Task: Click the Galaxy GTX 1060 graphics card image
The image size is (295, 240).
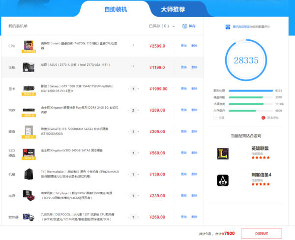Action: click(29, 89)
